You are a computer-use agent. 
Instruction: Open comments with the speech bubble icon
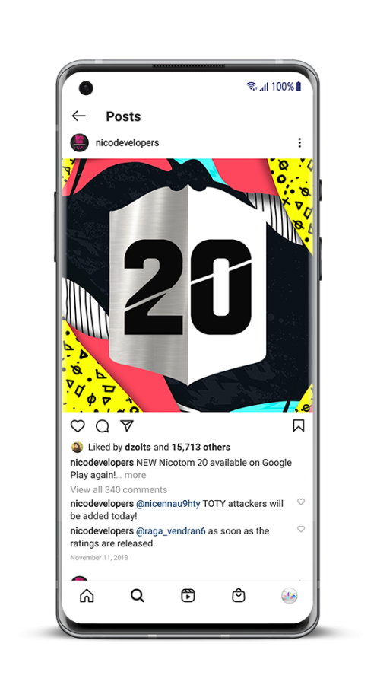tap(102, 426)
